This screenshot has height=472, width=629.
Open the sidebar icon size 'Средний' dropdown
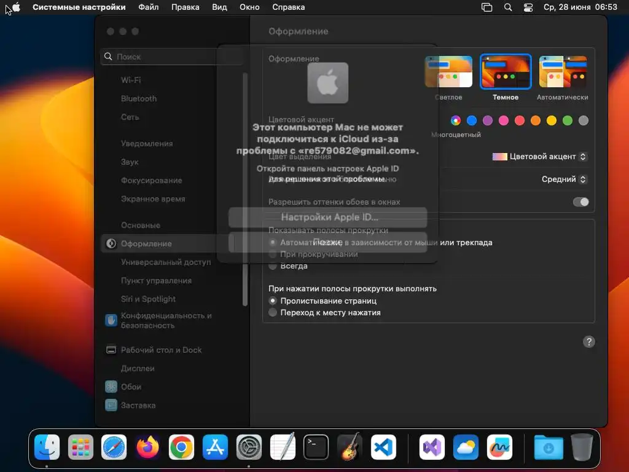565,179
